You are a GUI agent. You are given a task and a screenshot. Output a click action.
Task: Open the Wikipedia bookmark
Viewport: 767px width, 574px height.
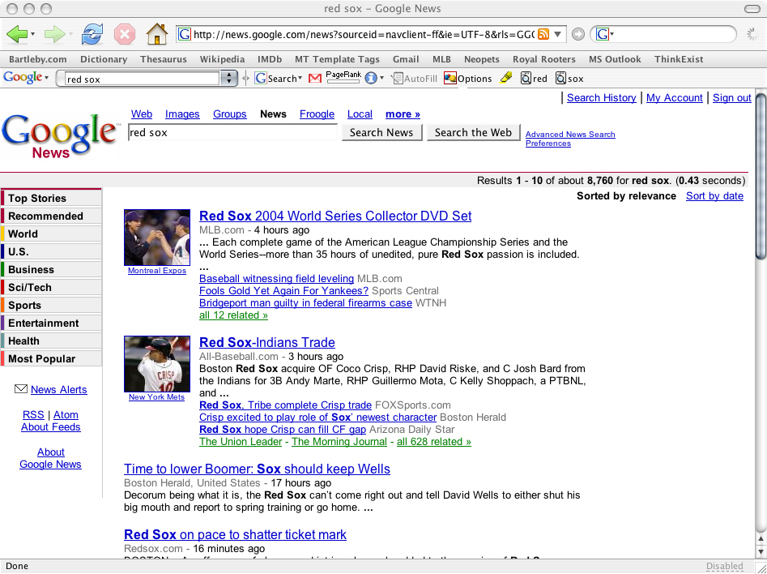coord(222,59)
